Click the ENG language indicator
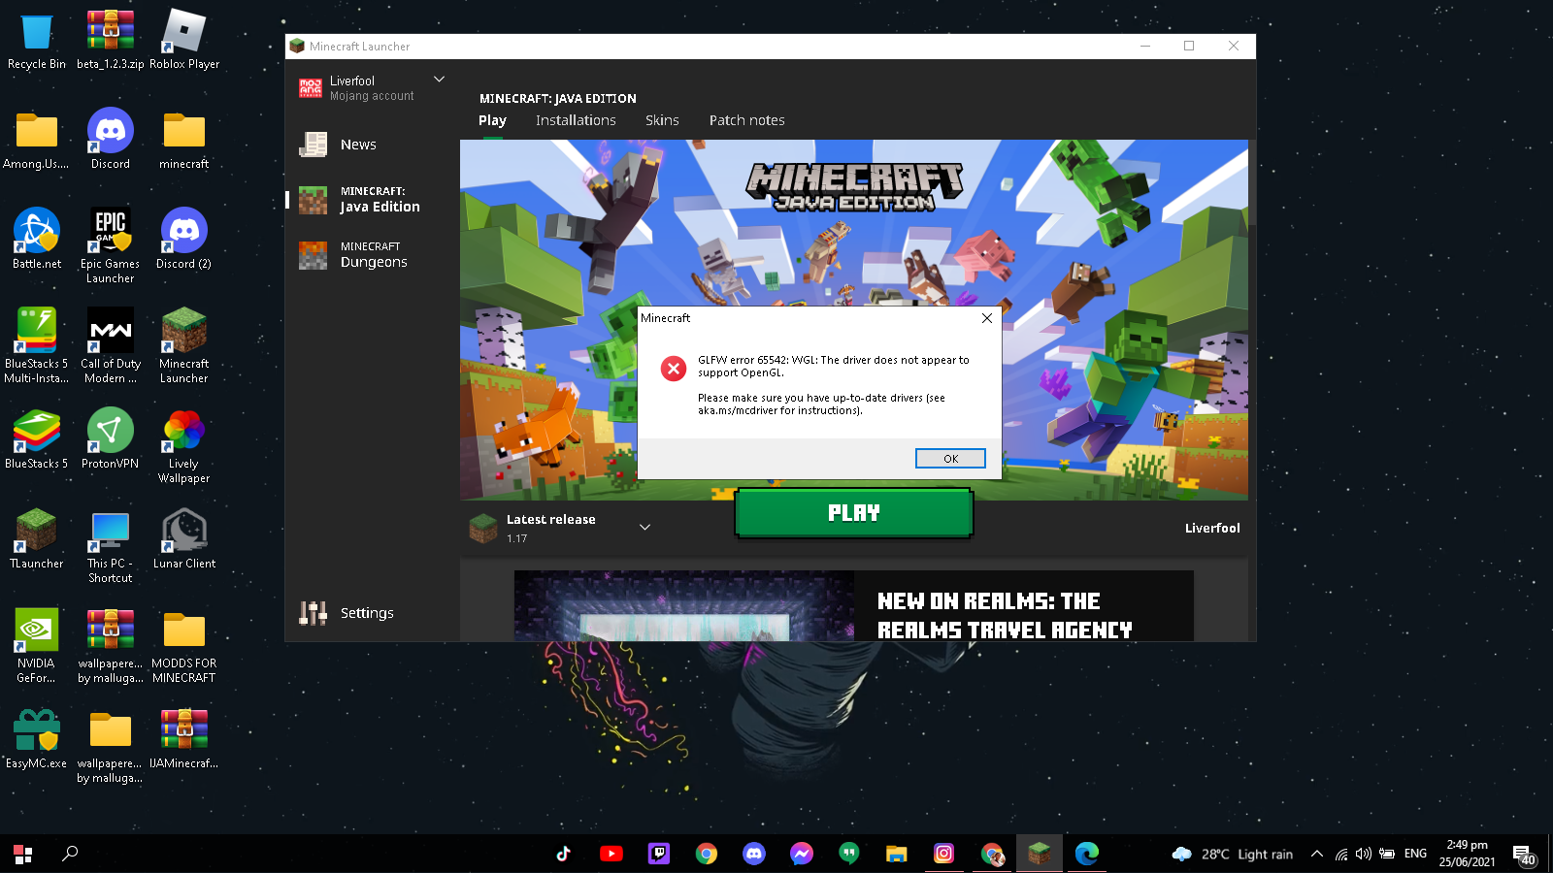 click(1416, 854)
